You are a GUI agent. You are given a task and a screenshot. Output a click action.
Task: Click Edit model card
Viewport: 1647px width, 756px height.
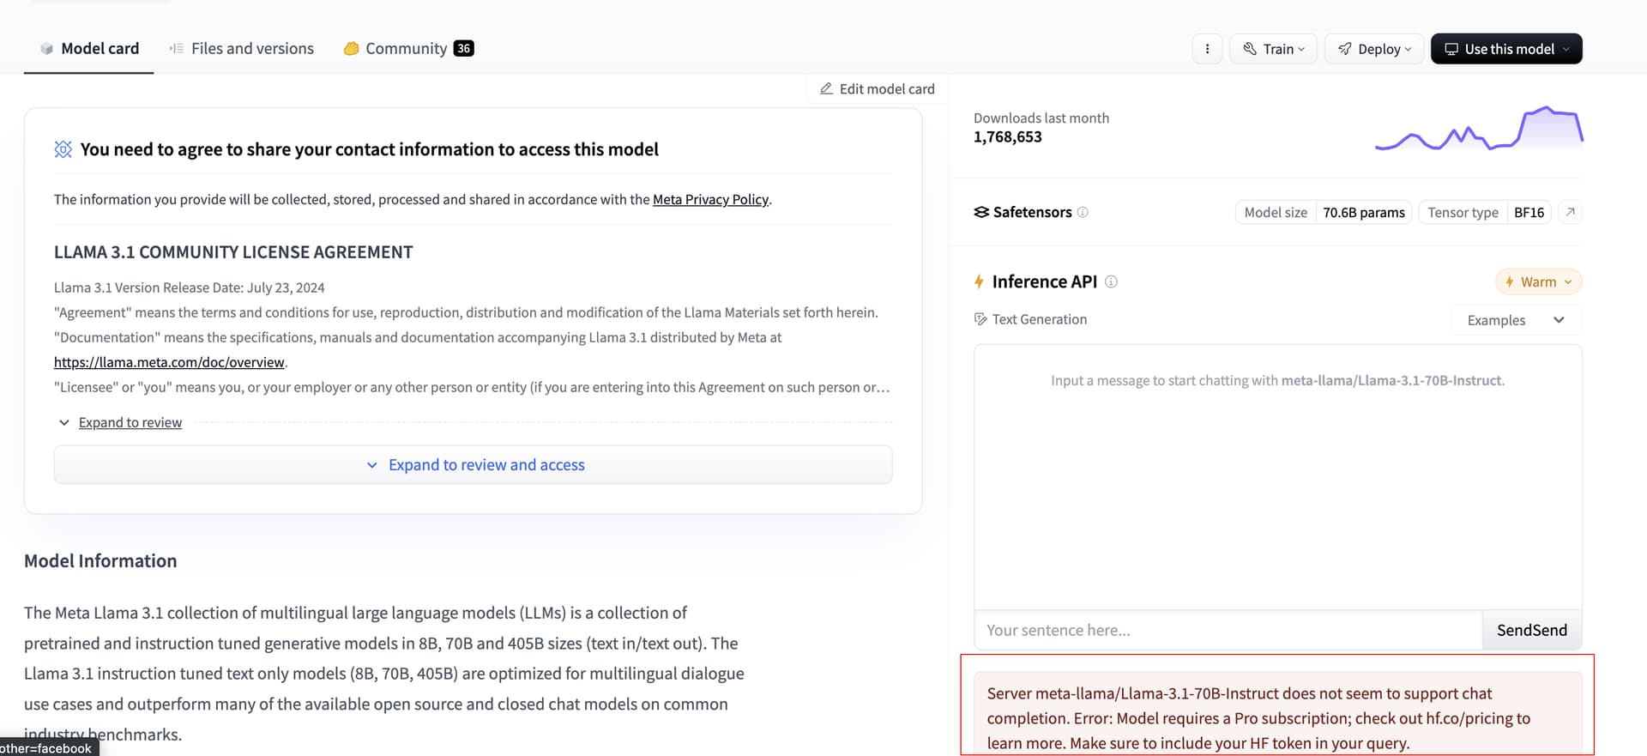point(877,89)
